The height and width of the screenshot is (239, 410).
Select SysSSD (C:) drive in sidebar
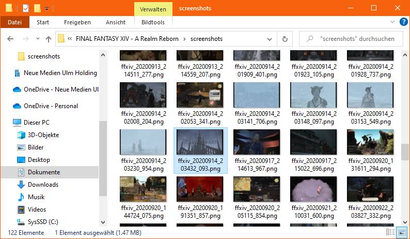coord(42,222)
